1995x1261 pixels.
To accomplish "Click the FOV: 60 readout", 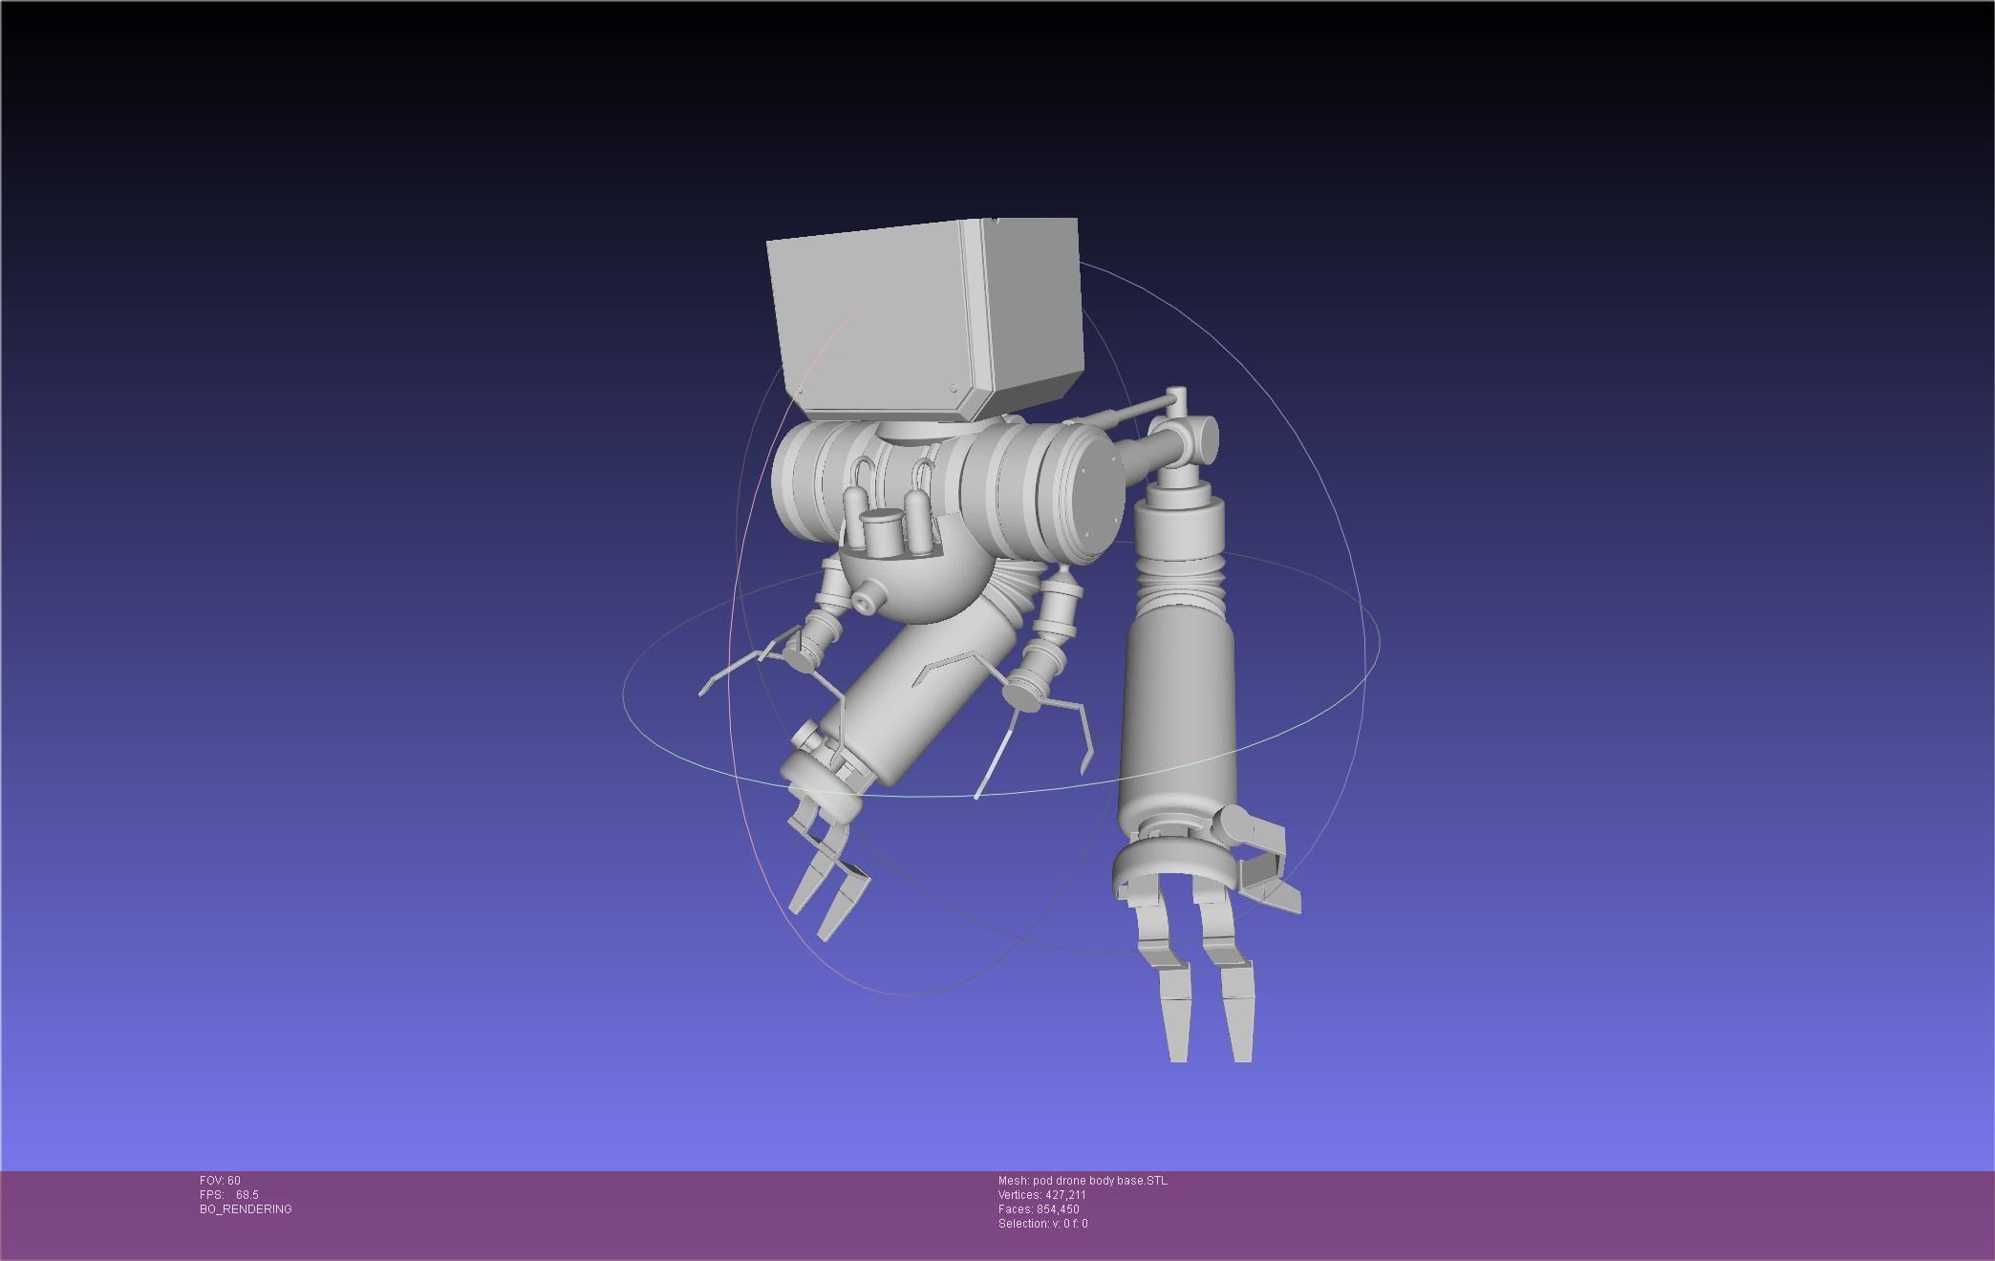I will pyautogui.click(x=221, y=1181).
